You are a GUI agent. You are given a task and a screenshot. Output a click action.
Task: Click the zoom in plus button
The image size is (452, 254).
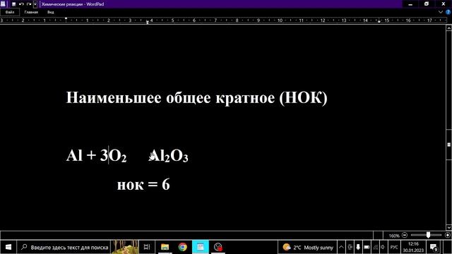(447, 235)
